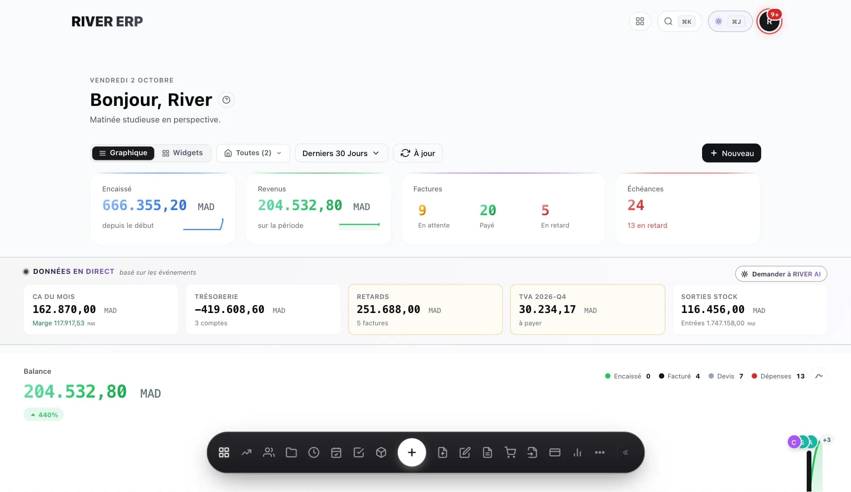Click the purple C avatar on the chart
The image size is (851, 492).
(794, 442)
